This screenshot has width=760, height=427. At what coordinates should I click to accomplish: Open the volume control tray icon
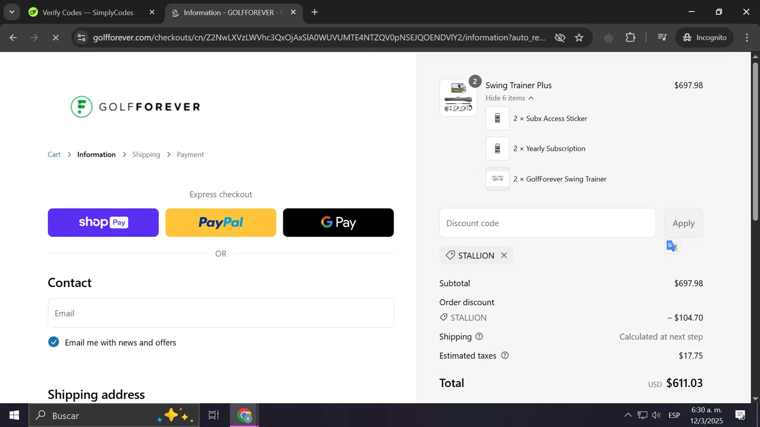(657, 415)
